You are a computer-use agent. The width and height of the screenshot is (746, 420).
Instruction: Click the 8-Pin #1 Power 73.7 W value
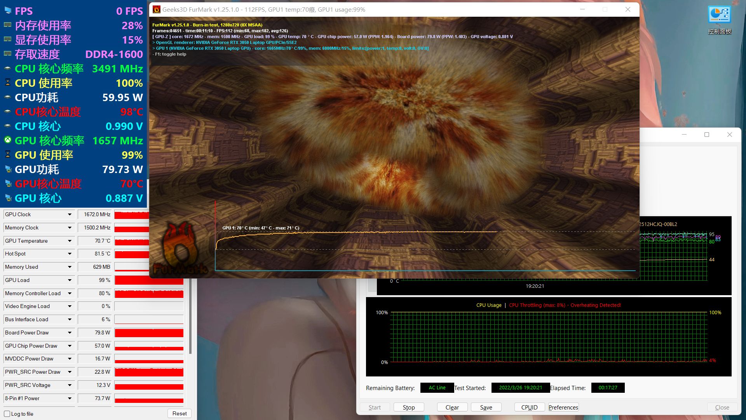pyautogui.click(x=95, y=398)
